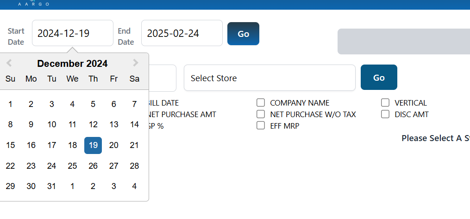Click the highlighted day 19

coord(93,145)
